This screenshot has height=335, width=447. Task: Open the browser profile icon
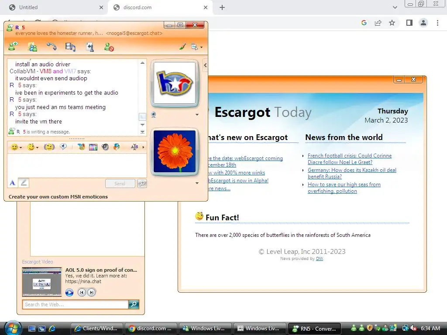pyautogui.click(x=423, y=23)
